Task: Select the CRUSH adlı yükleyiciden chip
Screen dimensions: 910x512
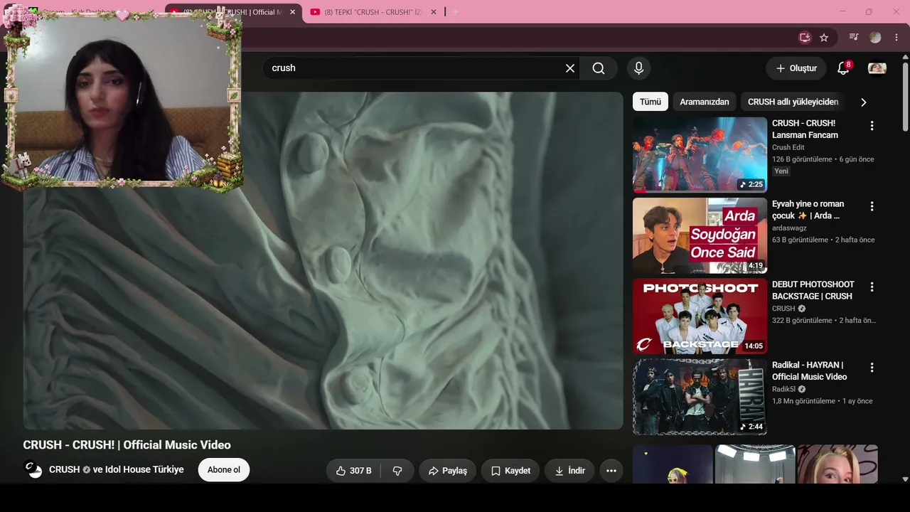Action: coord(793,102)
